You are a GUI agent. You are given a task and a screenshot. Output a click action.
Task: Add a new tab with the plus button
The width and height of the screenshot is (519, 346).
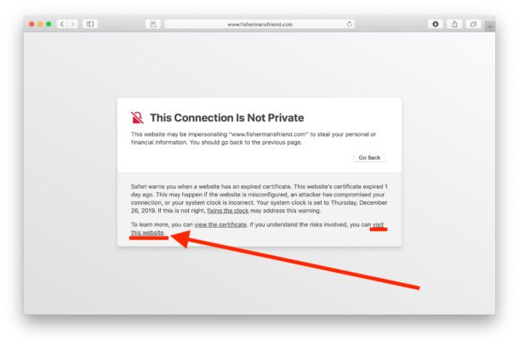(x=490, y=26)
